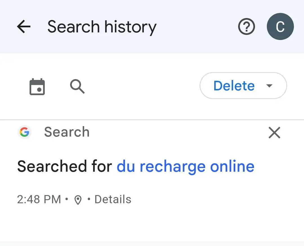Remove the du recharge online entry with X

(x=274, y=133)
